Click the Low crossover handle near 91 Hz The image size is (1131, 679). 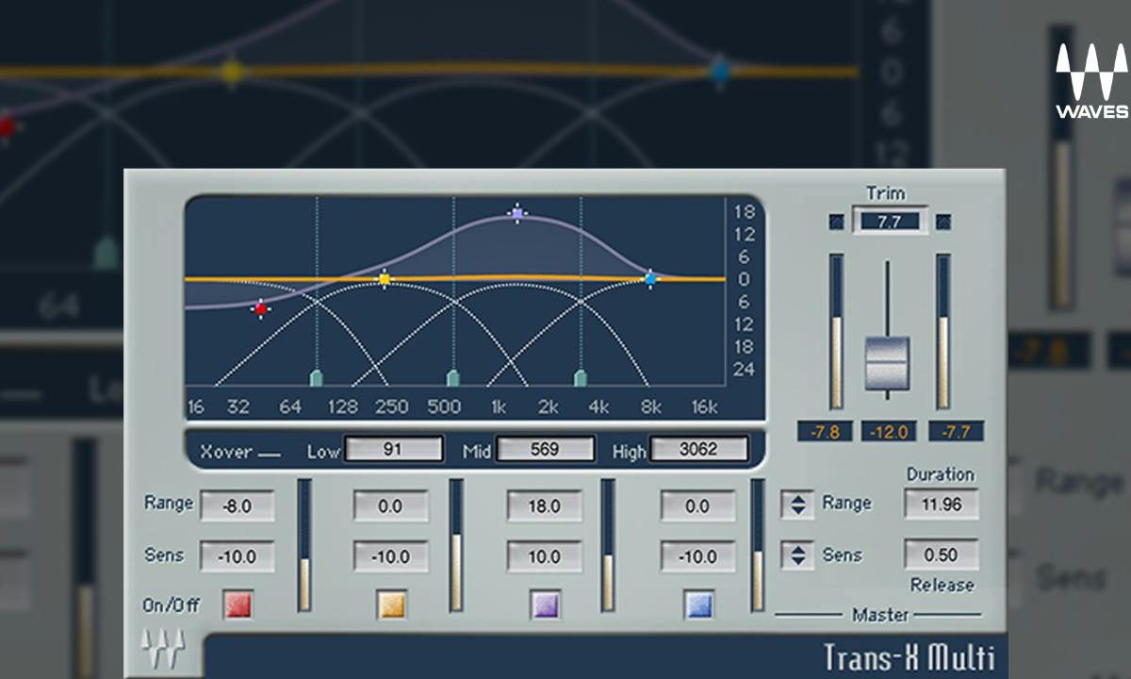click(317, 378)
